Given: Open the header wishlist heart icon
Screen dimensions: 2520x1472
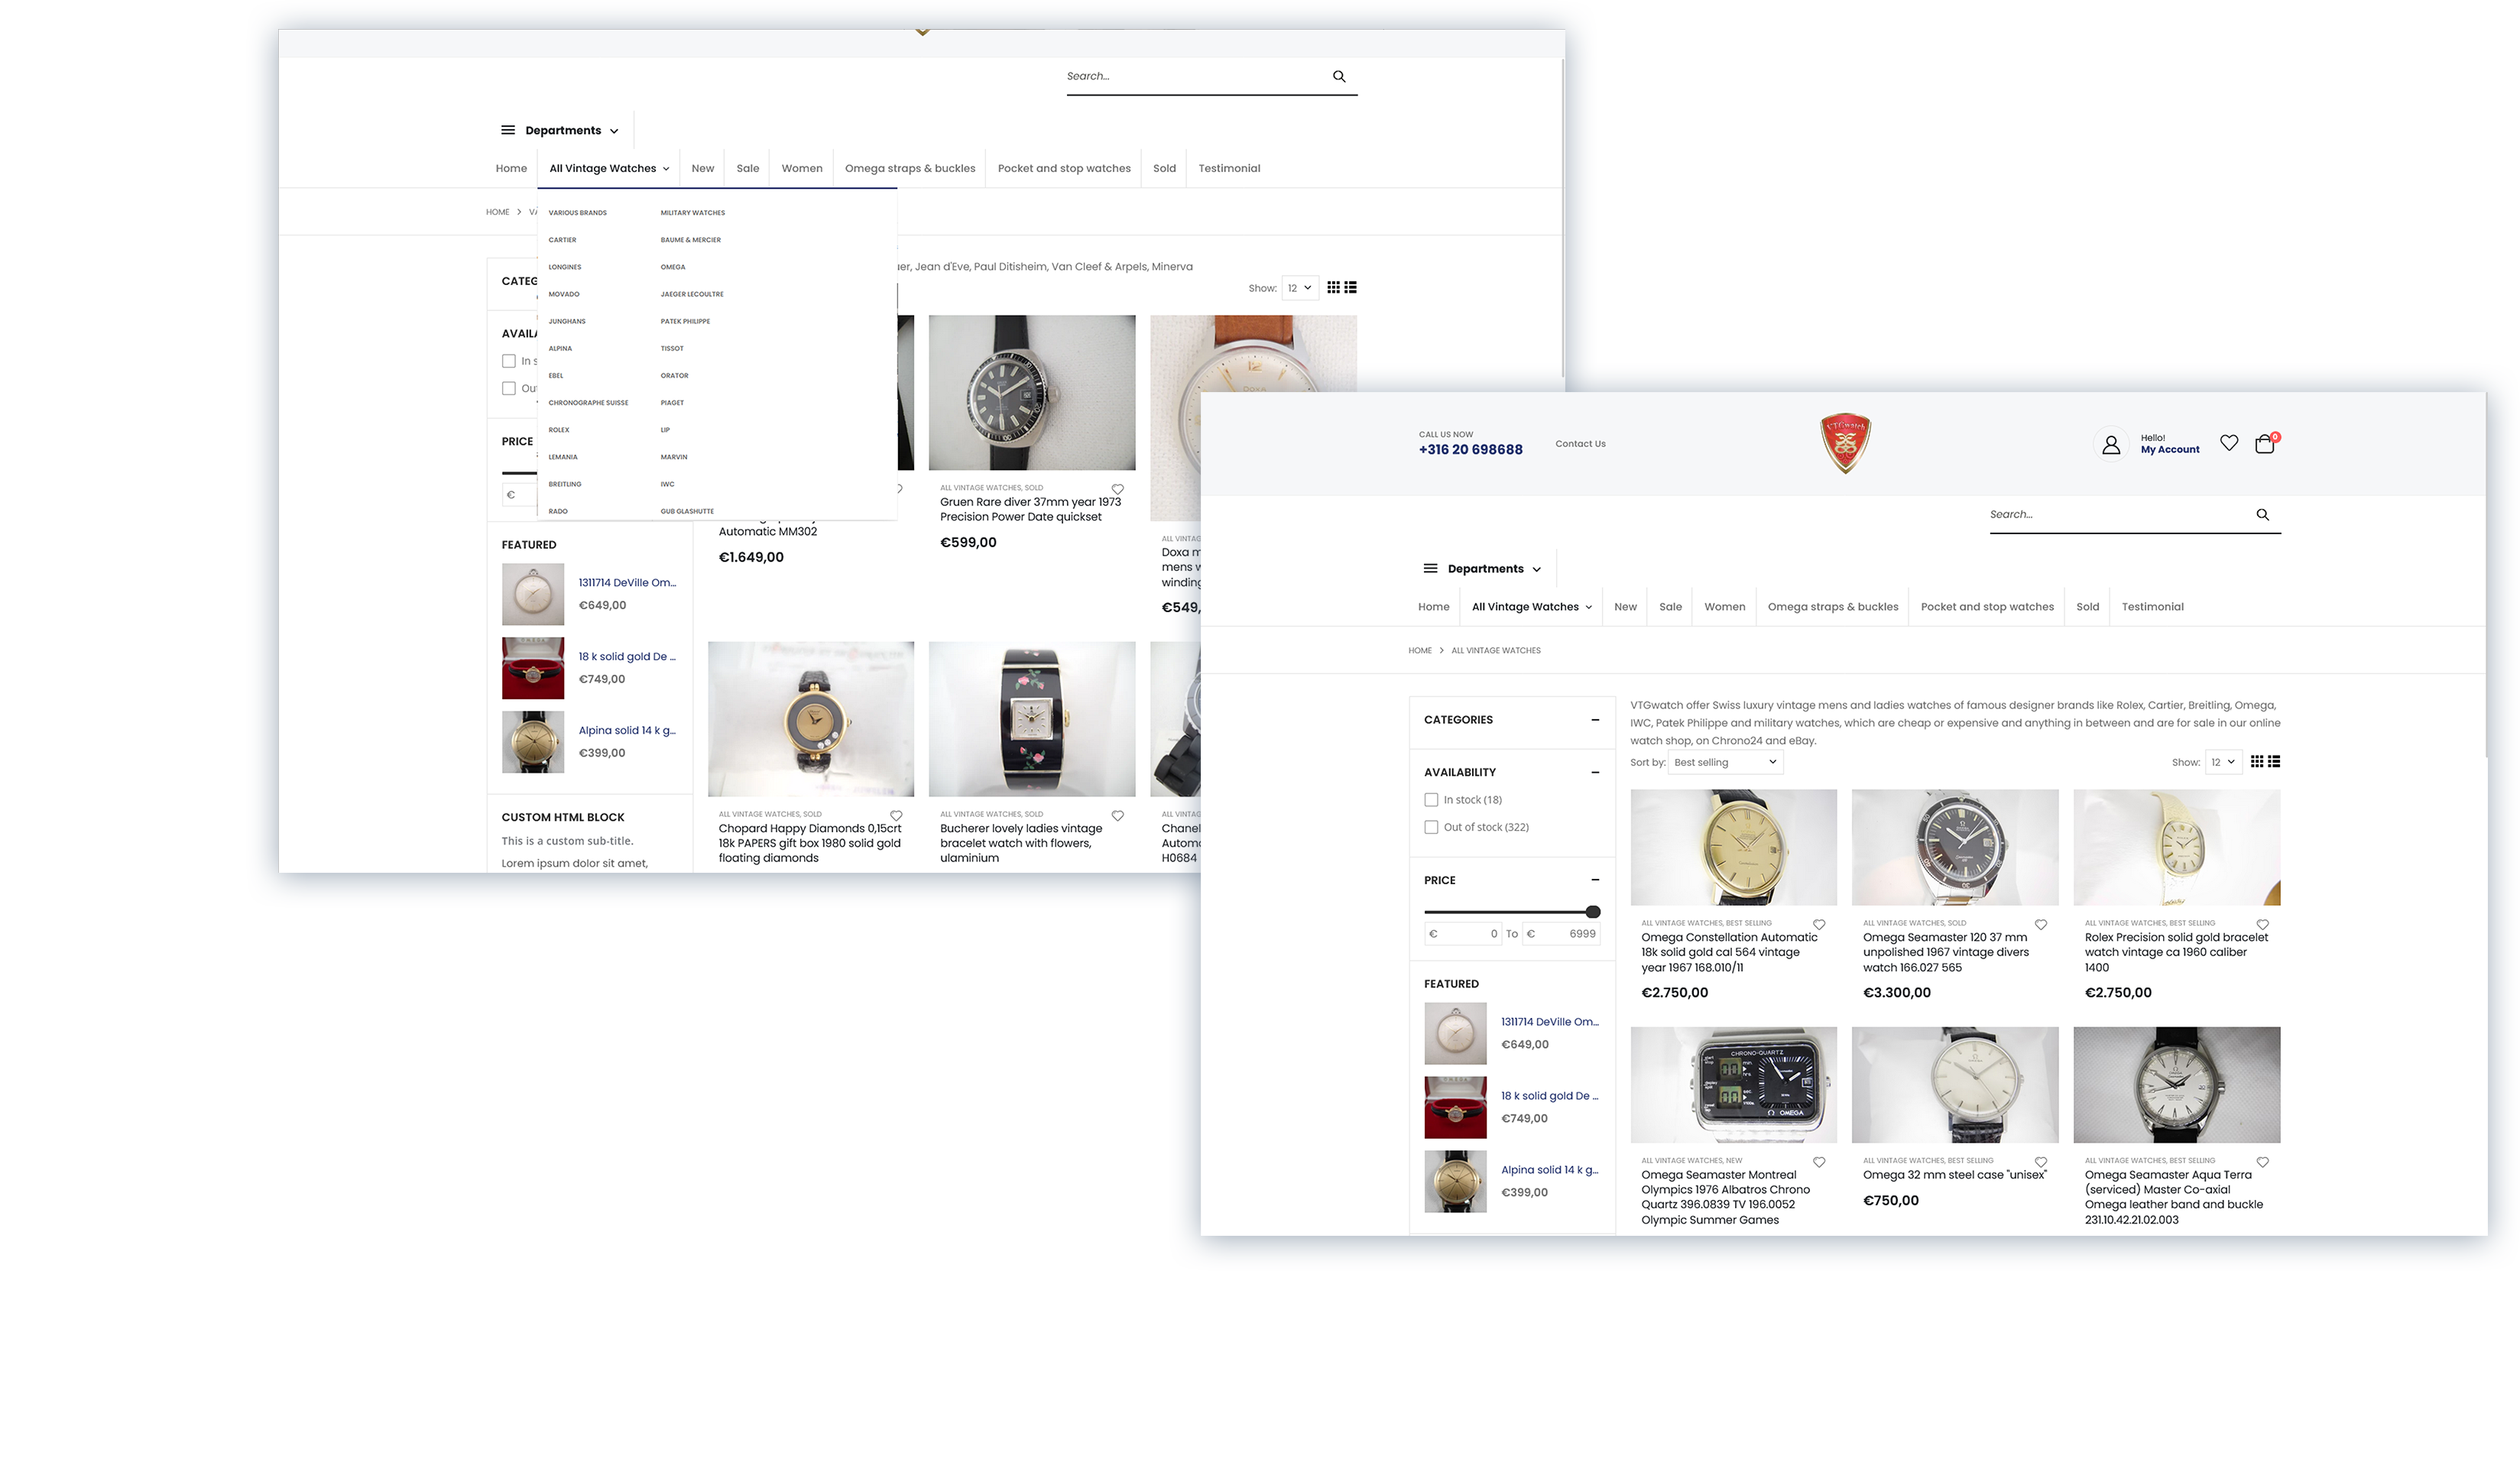Looking at the screenshot, I should coord(2229,442).
